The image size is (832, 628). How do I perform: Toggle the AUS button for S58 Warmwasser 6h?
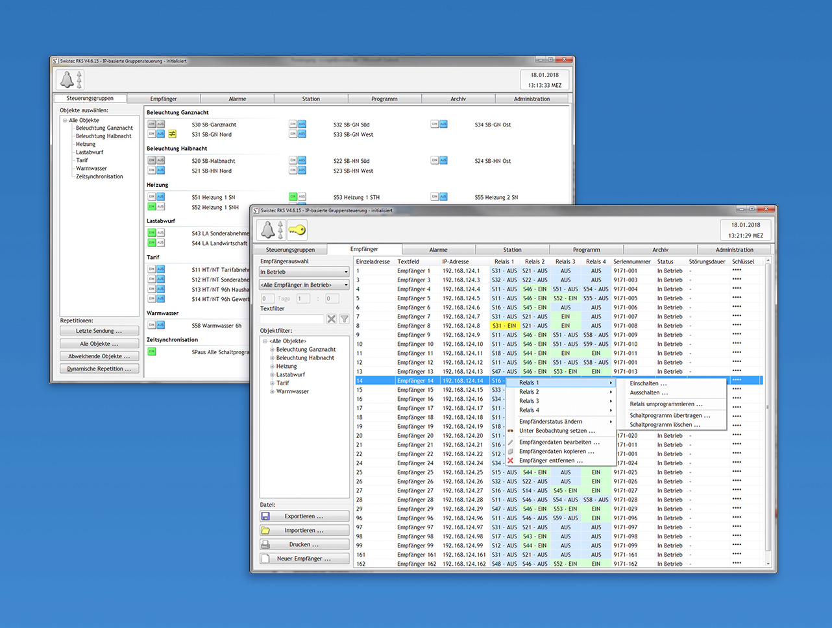tap(160, 325)
